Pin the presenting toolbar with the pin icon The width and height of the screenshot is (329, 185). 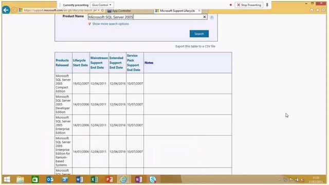coord(267,5)
